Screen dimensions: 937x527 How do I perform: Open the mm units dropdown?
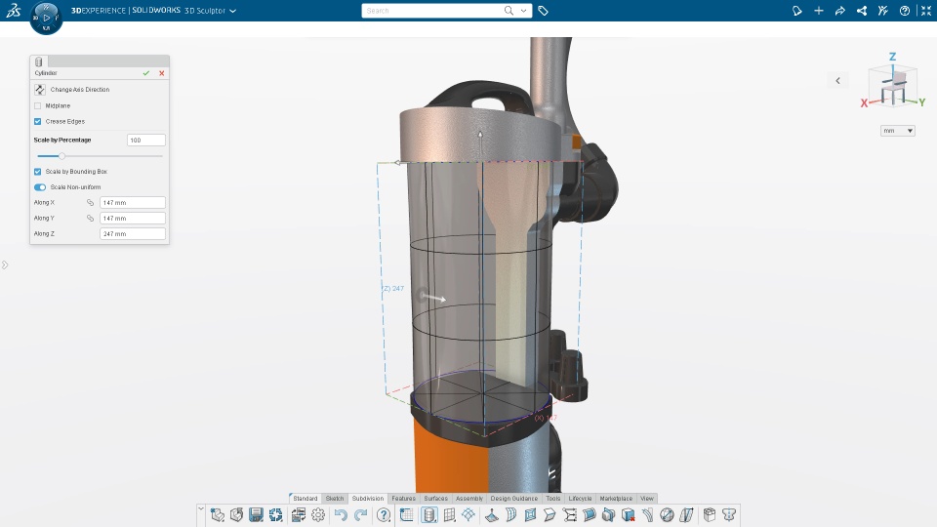pos(898,131)
